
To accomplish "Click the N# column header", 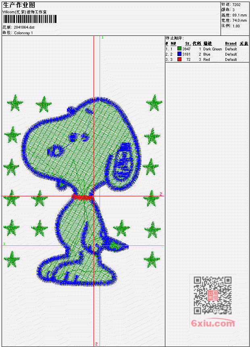I will 173,44.
